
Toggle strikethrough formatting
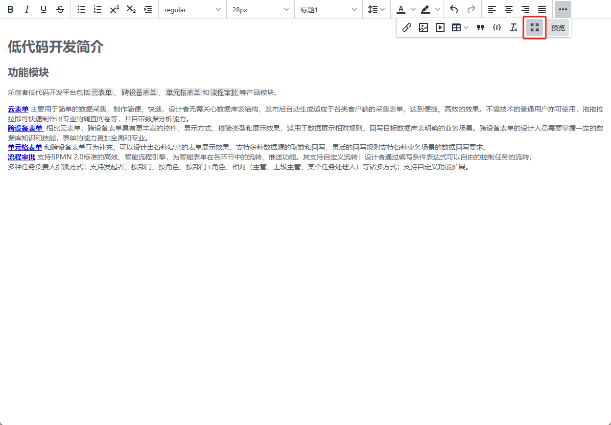[60, 9]
